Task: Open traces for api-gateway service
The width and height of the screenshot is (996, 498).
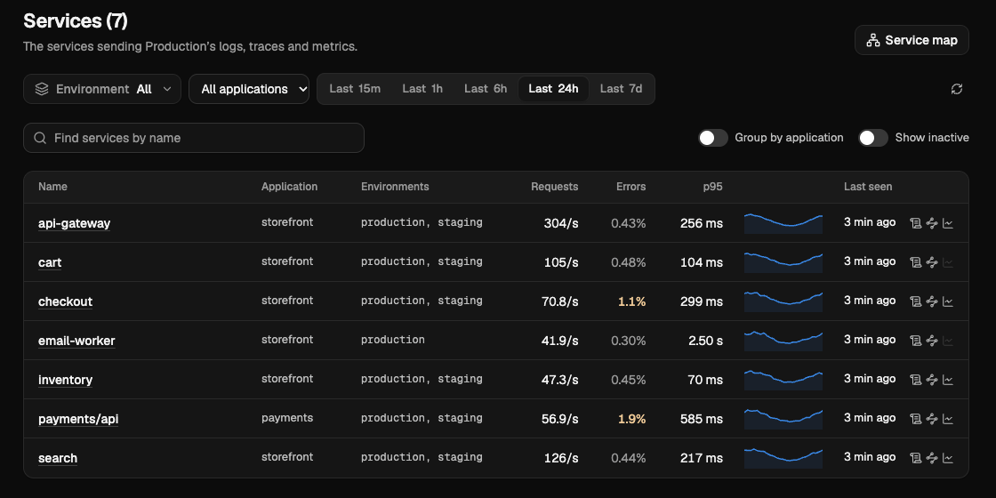Action: (x=932, y=223)
